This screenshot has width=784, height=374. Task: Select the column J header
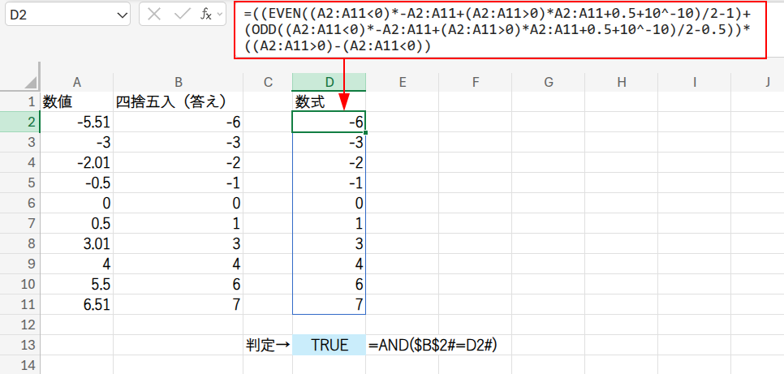coord(766,82)
